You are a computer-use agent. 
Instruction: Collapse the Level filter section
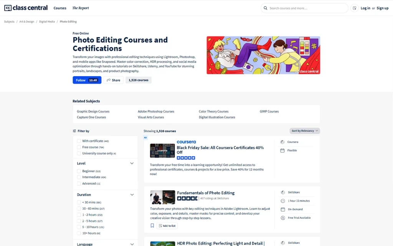click(132, 163)
